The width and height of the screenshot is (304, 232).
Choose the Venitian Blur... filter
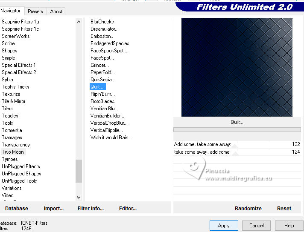pos(105,109)
